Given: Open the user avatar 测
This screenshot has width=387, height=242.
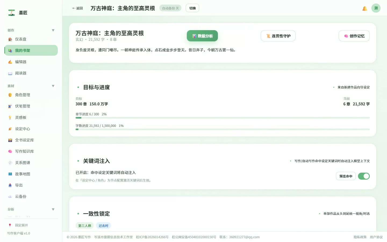Looking at the screenshot, I should coord(376,8).
